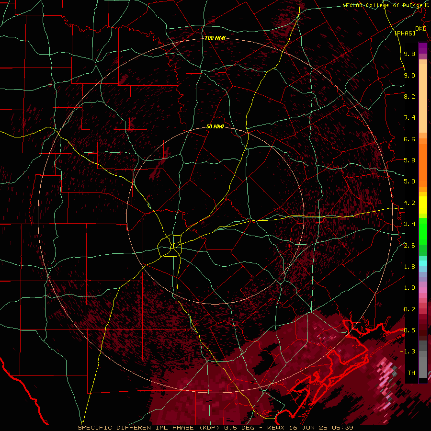Screen dimensions: 431x431
Task: Select the -1.3 scale value
Action: point(408,352)
